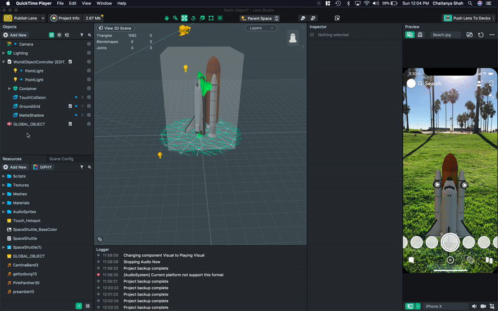The height and width of the screenshot is (311, 498).
Task: Toggle Camera object enabled checkbox
Action: click(x=89, y=44)
